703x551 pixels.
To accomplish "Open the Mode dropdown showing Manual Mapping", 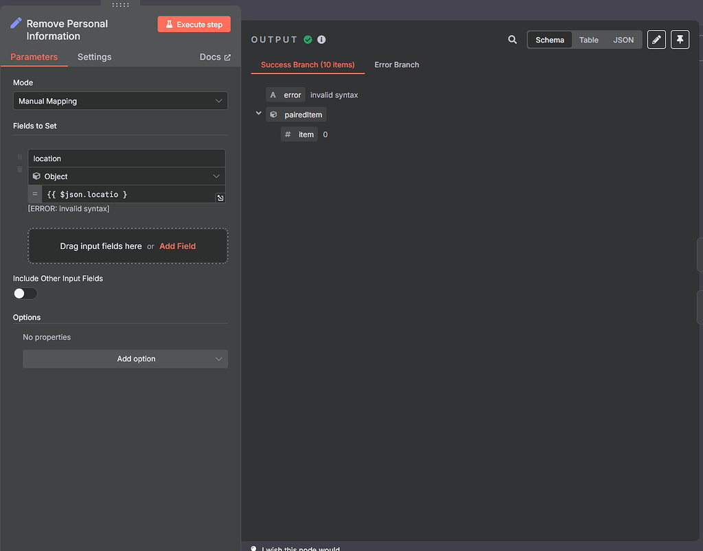I will [x=120, y=100].
